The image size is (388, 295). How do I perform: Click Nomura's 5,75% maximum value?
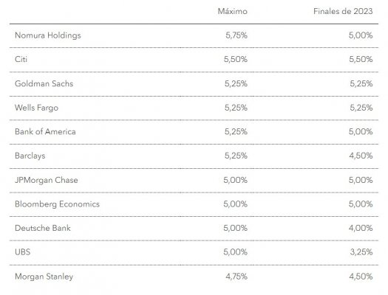236,35
